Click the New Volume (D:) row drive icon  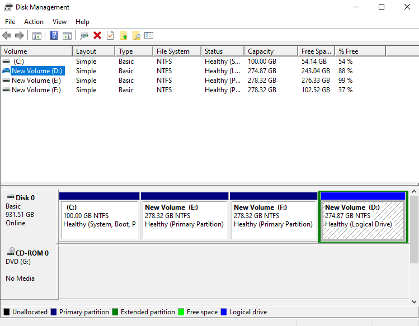[6, 71]
